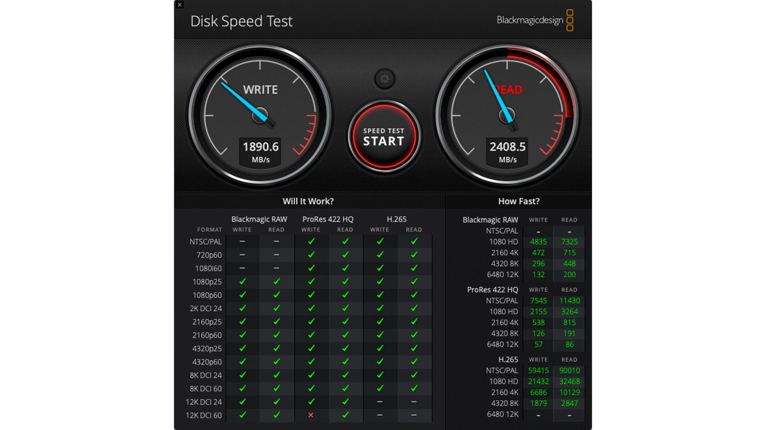Click the H.265 section heading in How Fast

click(x=508, y=360)
